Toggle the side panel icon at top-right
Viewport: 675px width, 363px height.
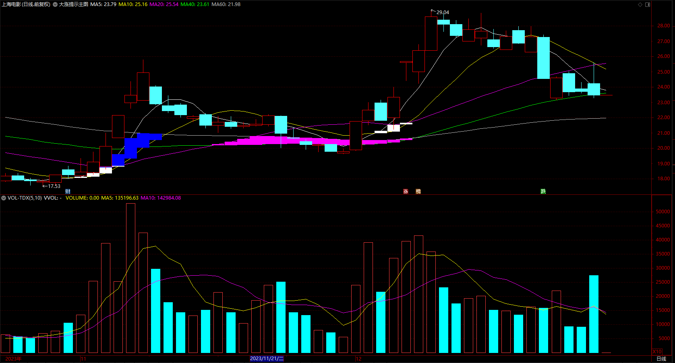pos(648,4)
